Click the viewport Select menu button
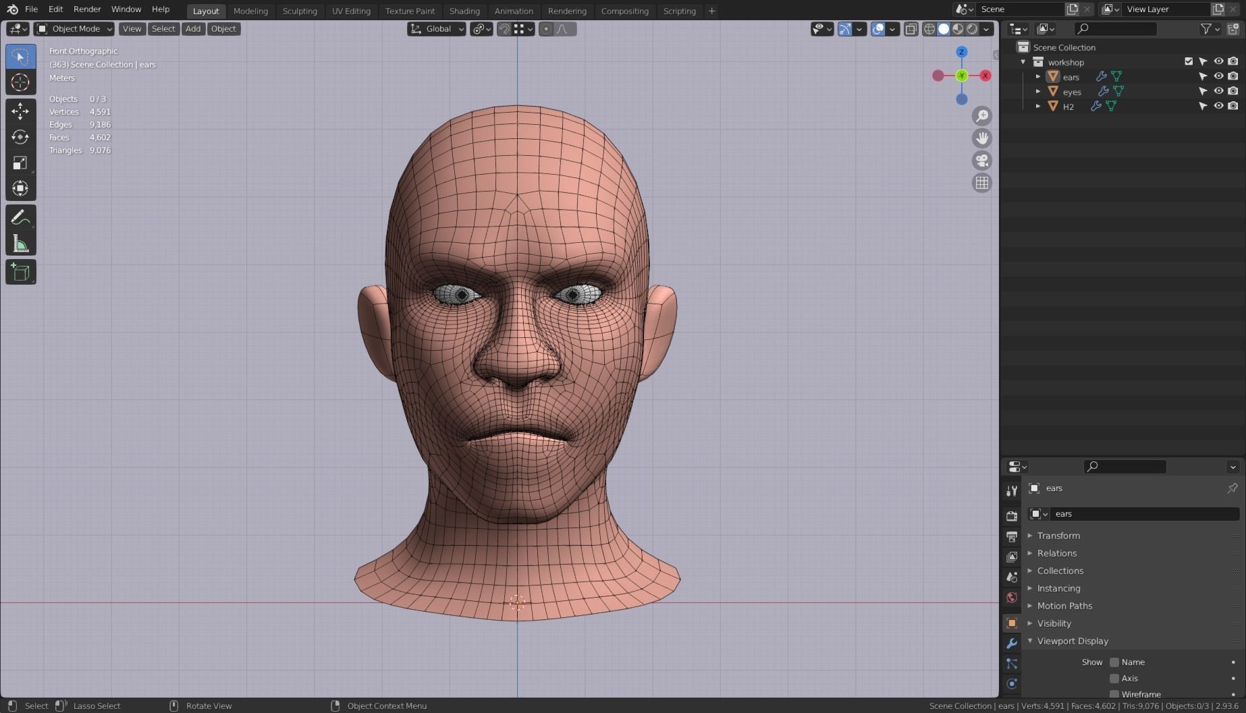Image resolution: width=1246 pixels, height=713 pixels. click(x=163, y=28)
